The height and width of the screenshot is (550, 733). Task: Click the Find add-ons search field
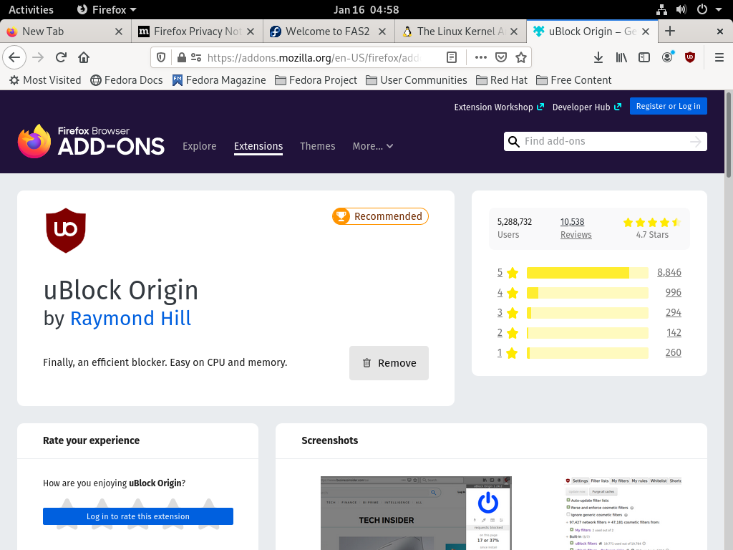click(x=605, y=141)
